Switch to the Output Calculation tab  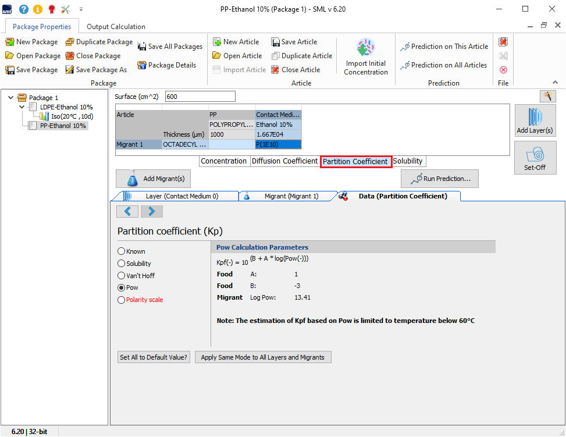(x=115, y=26)
